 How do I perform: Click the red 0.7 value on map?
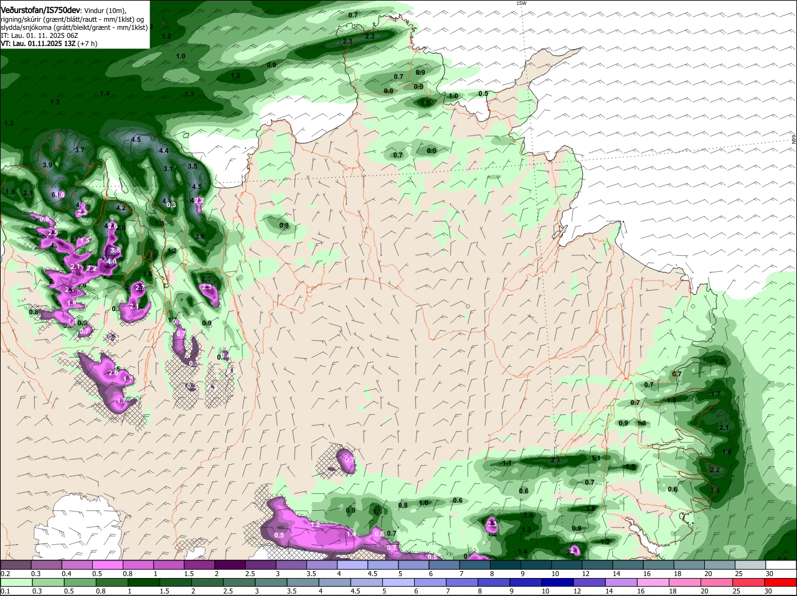click(677, 374)
